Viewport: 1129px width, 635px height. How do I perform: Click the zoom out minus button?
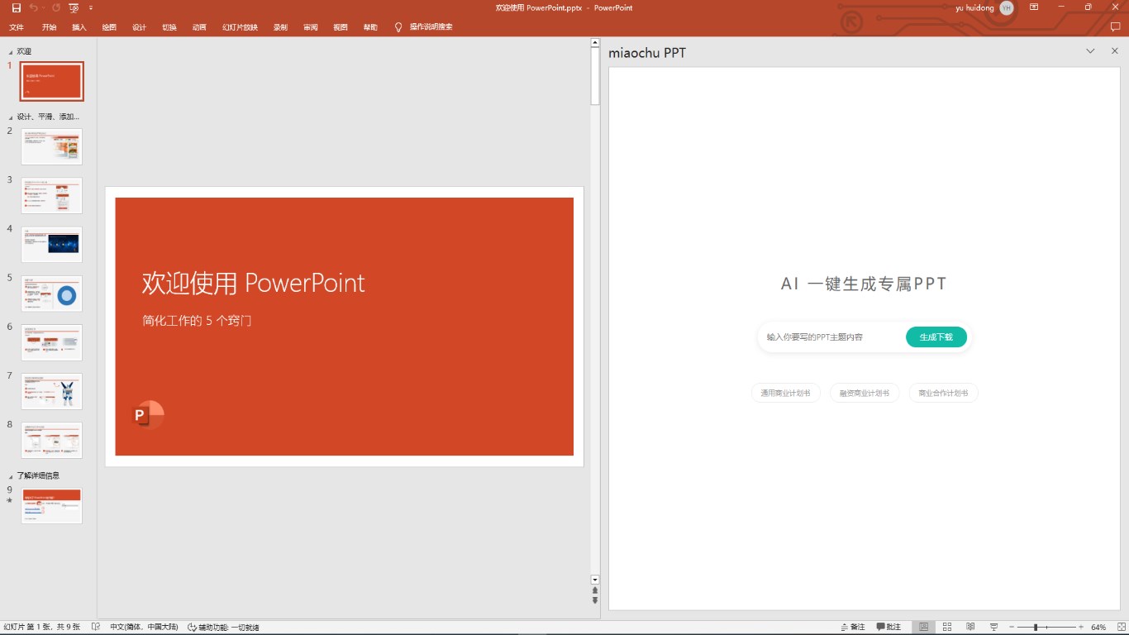click(x=1012, y=628)
